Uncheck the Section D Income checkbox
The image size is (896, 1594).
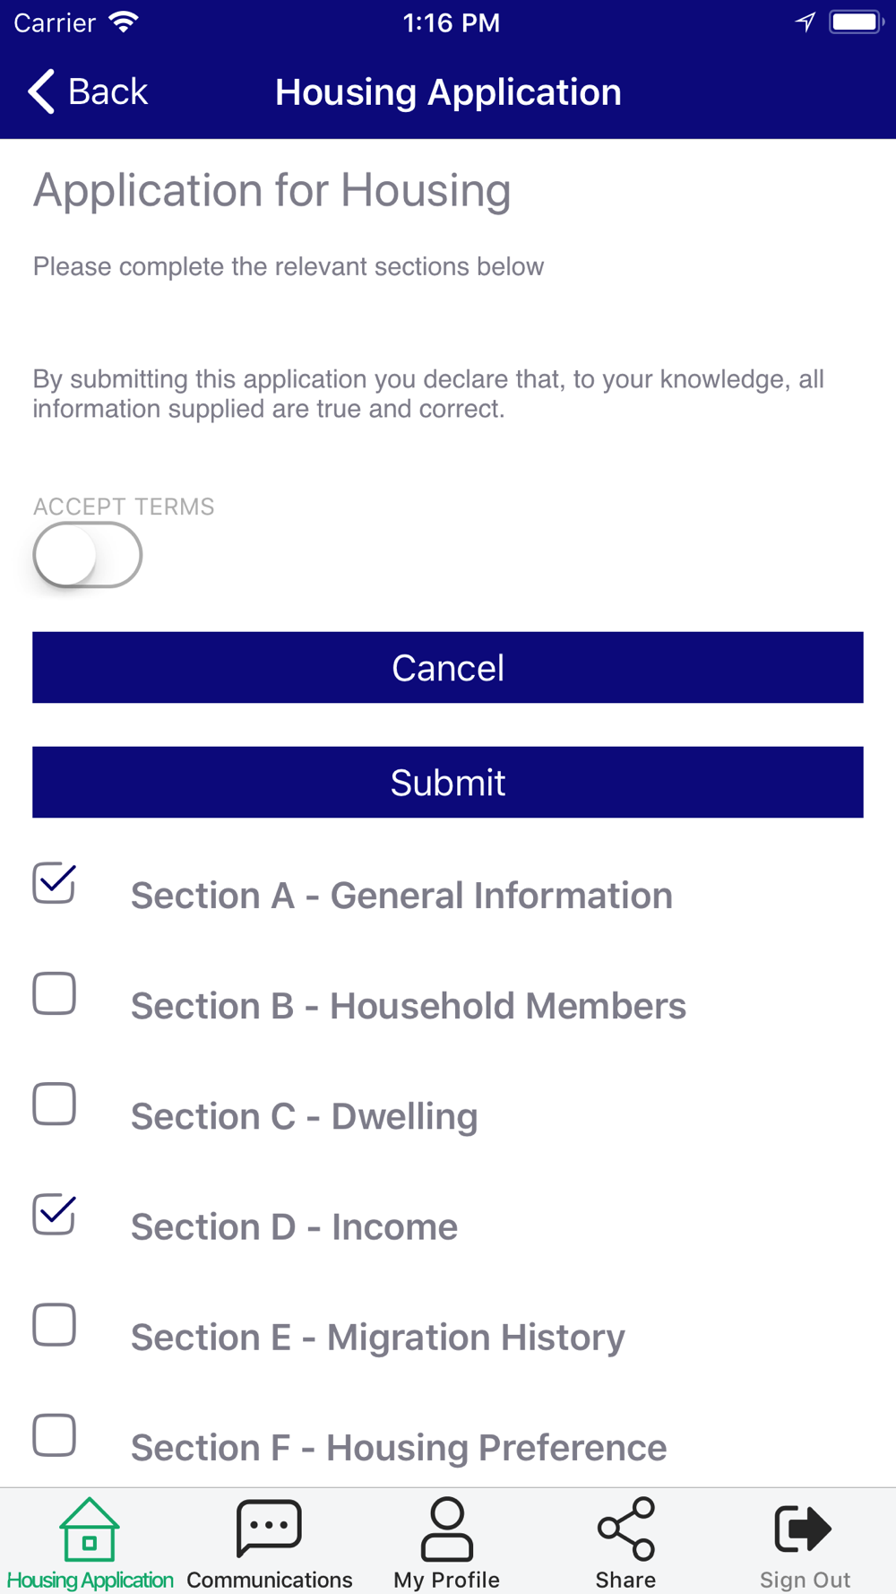point(54,1215)
